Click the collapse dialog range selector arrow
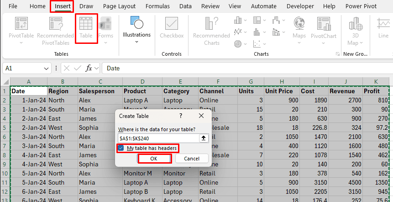The image size is (393, 202). (204, 138)
